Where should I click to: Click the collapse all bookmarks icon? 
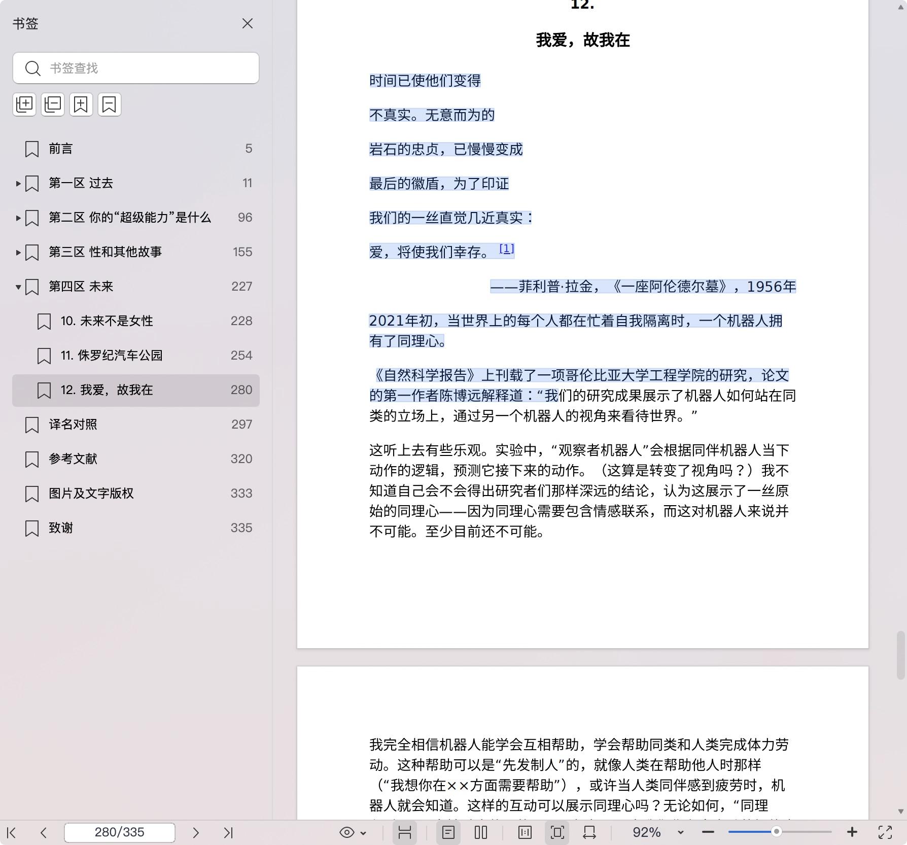[x=53, y=104]
